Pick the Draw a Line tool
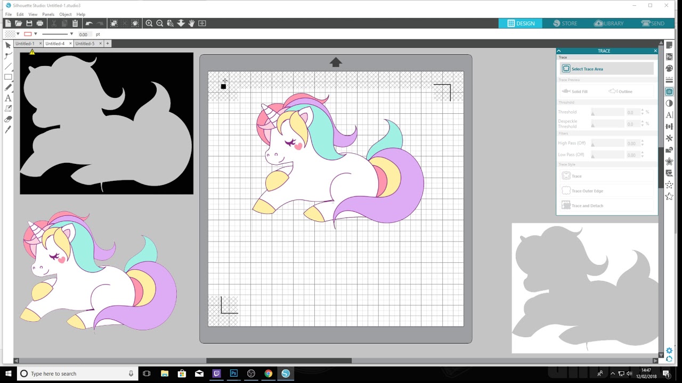The image size is (682, 383). 8,66
